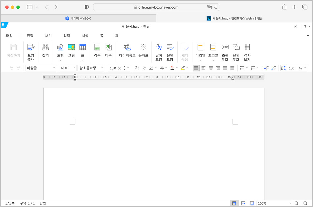The image size is (313, 207).
Task: Apply justified paragraph alignment
Action: pos(196,68)
